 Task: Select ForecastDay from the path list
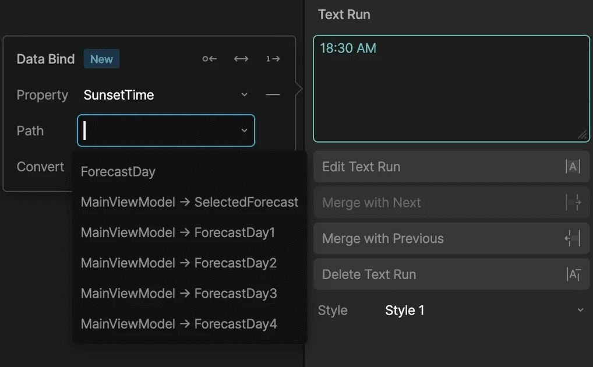[118, 172]
